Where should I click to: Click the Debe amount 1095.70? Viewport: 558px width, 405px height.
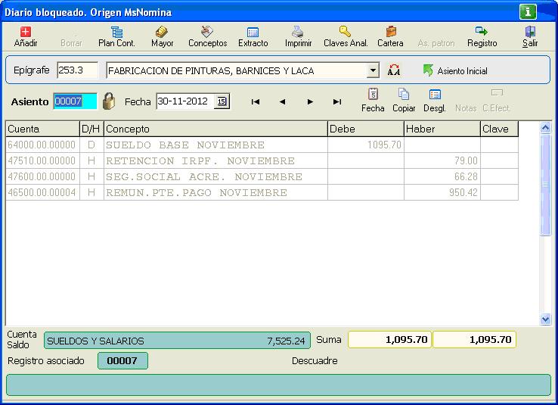pyautogui.click(x=365, y=145)
